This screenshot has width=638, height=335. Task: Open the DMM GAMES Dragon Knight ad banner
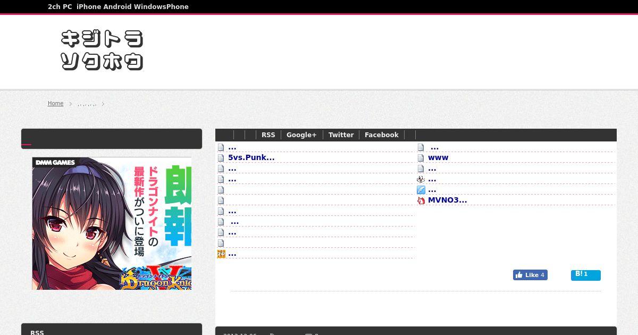[x=112, y=223]
